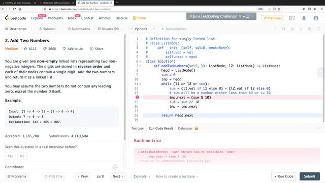Open the new tab plus button
The height and width of the screenshot is (183, 325).
[117, 3]
